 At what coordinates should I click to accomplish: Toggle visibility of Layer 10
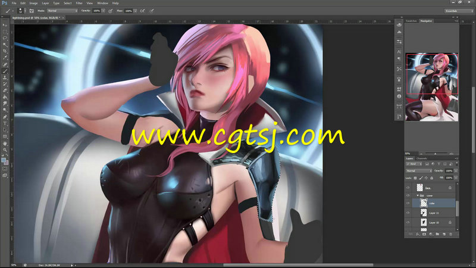[x=409, y=222]
